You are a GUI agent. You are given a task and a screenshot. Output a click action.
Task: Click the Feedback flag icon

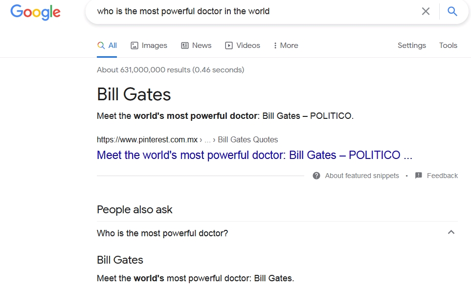click(419, 176)
